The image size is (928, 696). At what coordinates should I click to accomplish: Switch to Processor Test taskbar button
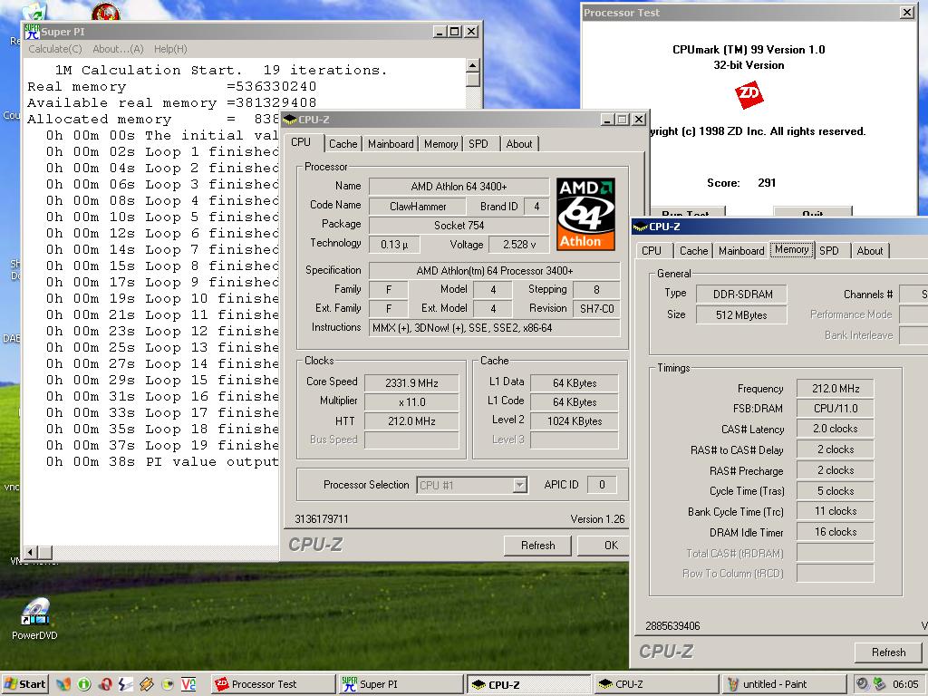274,684
